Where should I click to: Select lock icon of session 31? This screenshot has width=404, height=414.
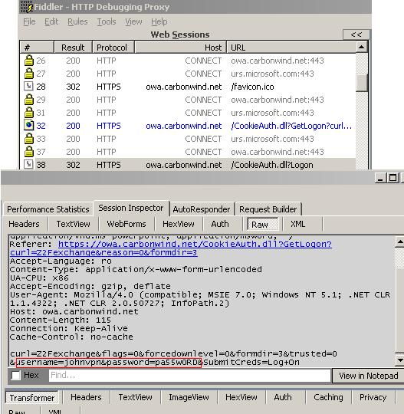point(29,113)
